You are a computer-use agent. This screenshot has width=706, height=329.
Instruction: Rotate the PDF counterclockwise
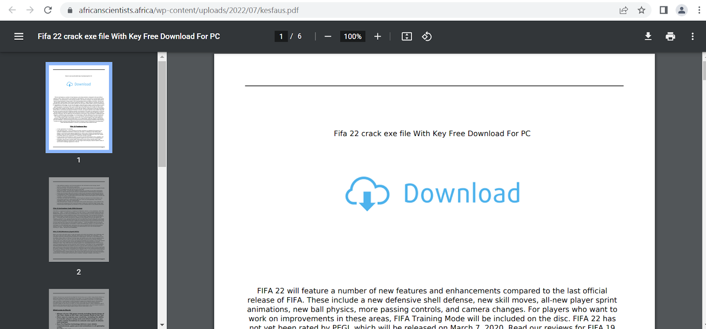(427, 36)
